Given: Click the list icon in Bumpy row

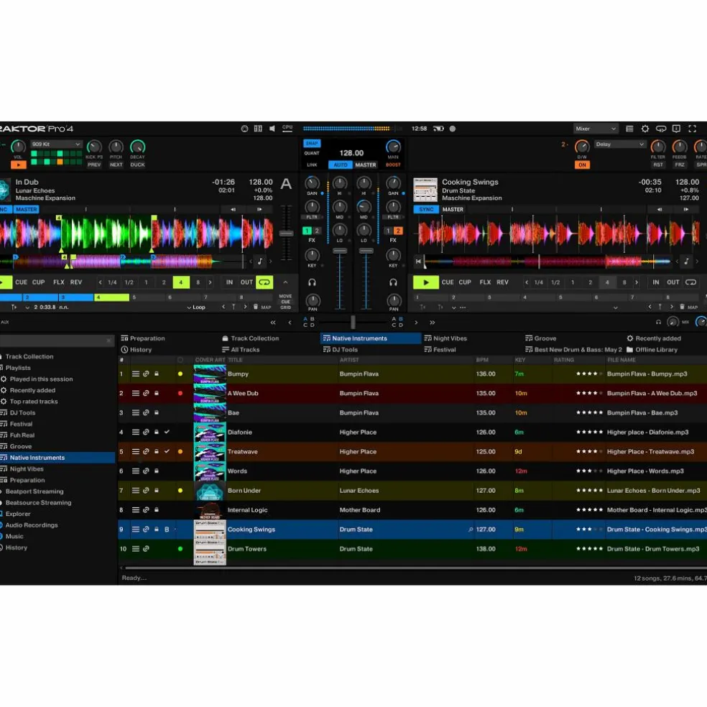Looking at the screenshot, I should pyautogui.click(x=135, y=374).
